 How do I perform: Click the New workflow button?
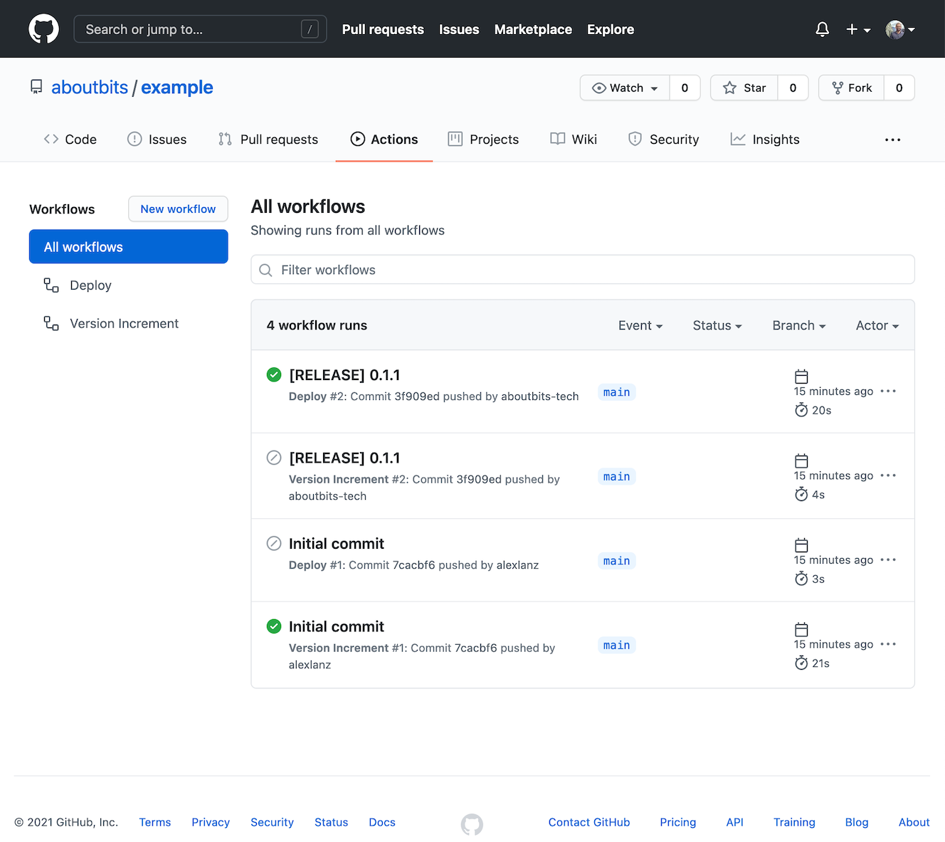178,209
